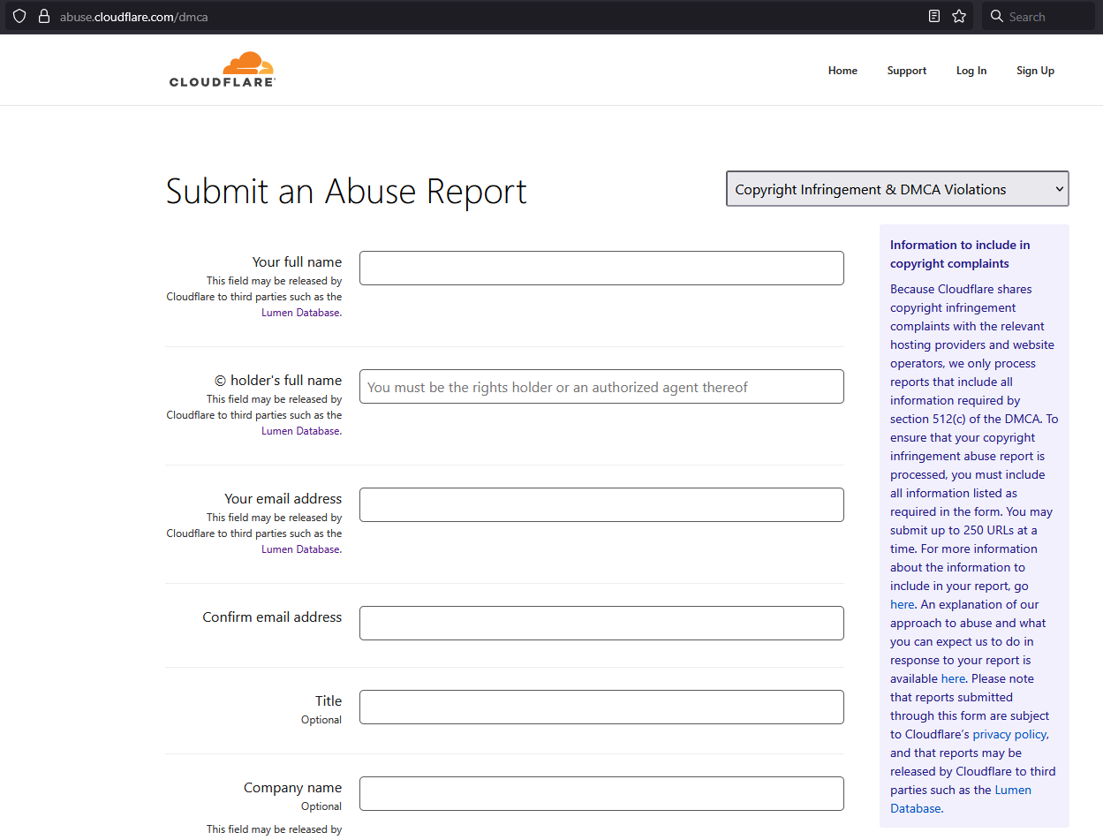Click the browser address bar URL
The width and height of the screenshot is (1103, 840).
click(x=134, y=17)
